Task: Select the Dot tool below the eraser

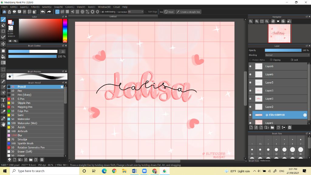Action: pyautogui.click(x=3, y=31)
